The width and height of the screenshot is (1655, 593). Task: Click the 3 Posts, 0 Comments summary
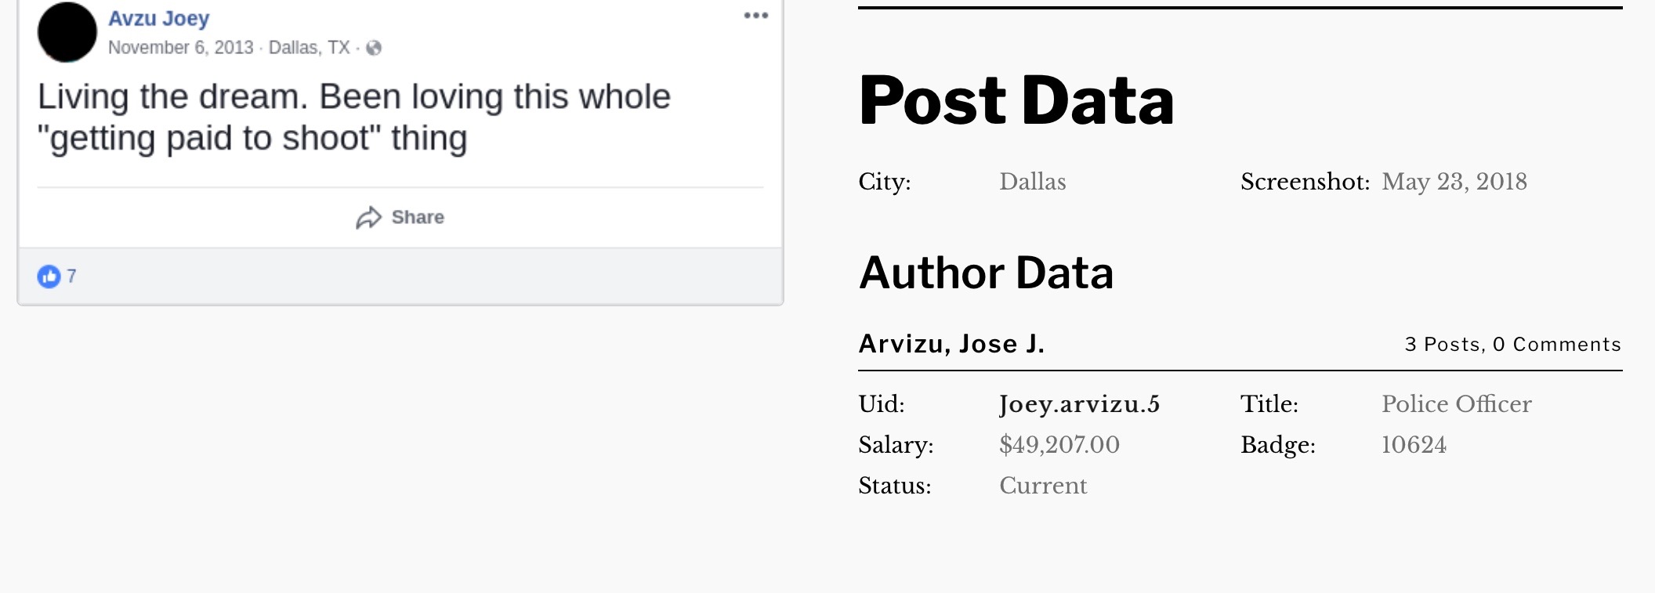[x=1512, y=345]
